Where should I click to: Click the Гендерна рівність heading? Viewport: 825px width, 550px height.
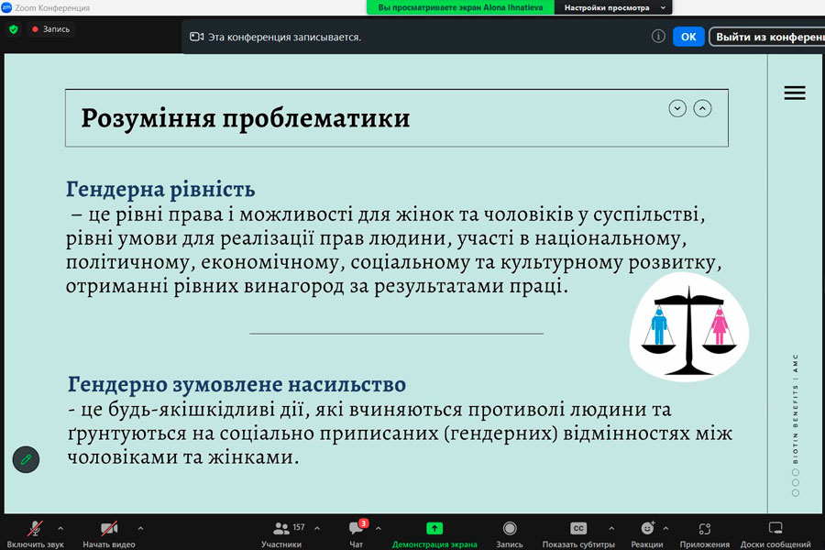(160, 190)
